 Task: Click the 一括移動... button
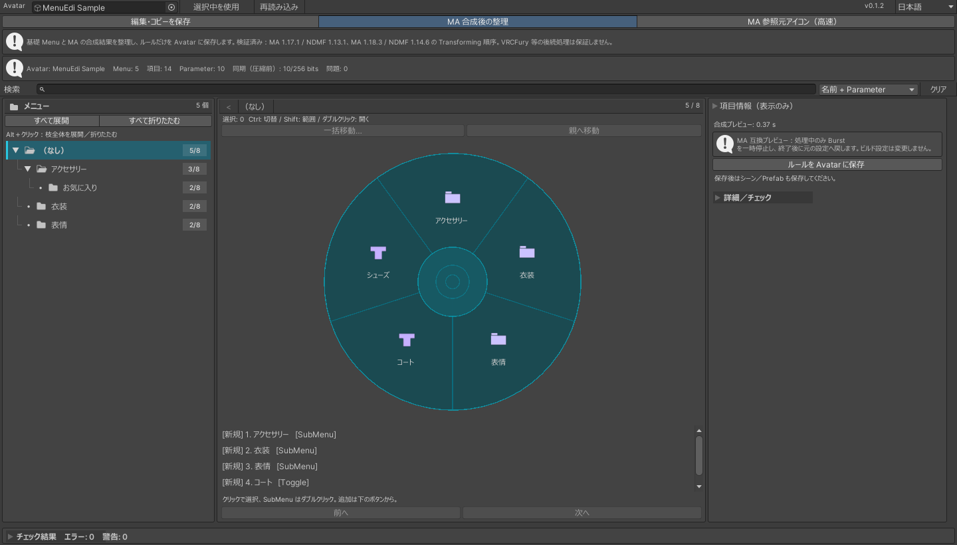pos(343,130)
